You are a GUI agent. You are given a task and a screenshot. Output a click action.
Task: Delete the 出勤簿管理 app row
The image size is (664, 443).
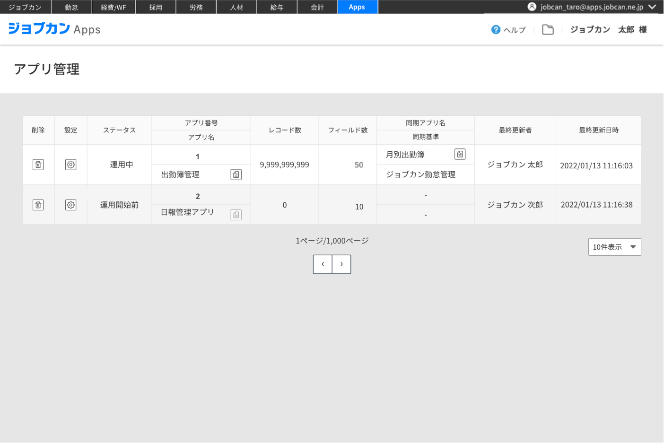click(x=38, y=165)
